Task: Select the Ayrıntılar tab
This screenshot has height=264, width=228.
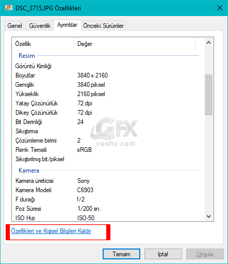Action: [x=67, y=25]
